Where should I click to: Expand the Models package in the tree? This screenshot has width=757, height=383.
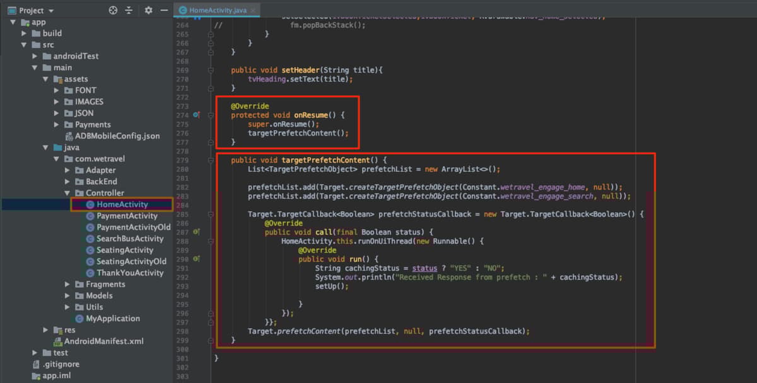pyautogui.click(x=66, y=295)
